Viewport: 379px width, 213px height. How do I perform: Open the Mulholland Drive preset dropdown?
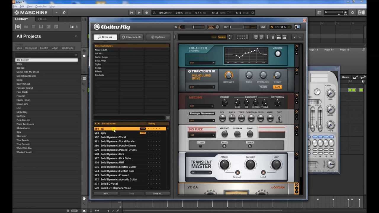202,87
